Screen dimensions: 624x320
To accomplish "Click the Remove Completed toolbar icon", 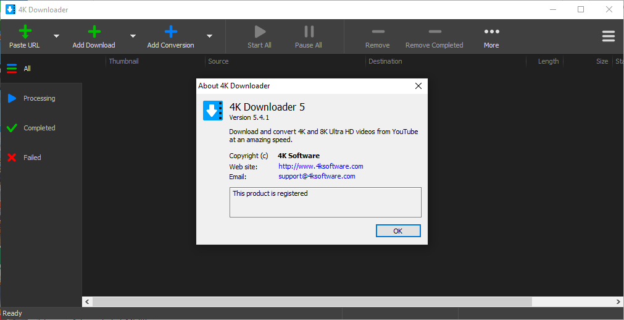I will pos(435,31).
